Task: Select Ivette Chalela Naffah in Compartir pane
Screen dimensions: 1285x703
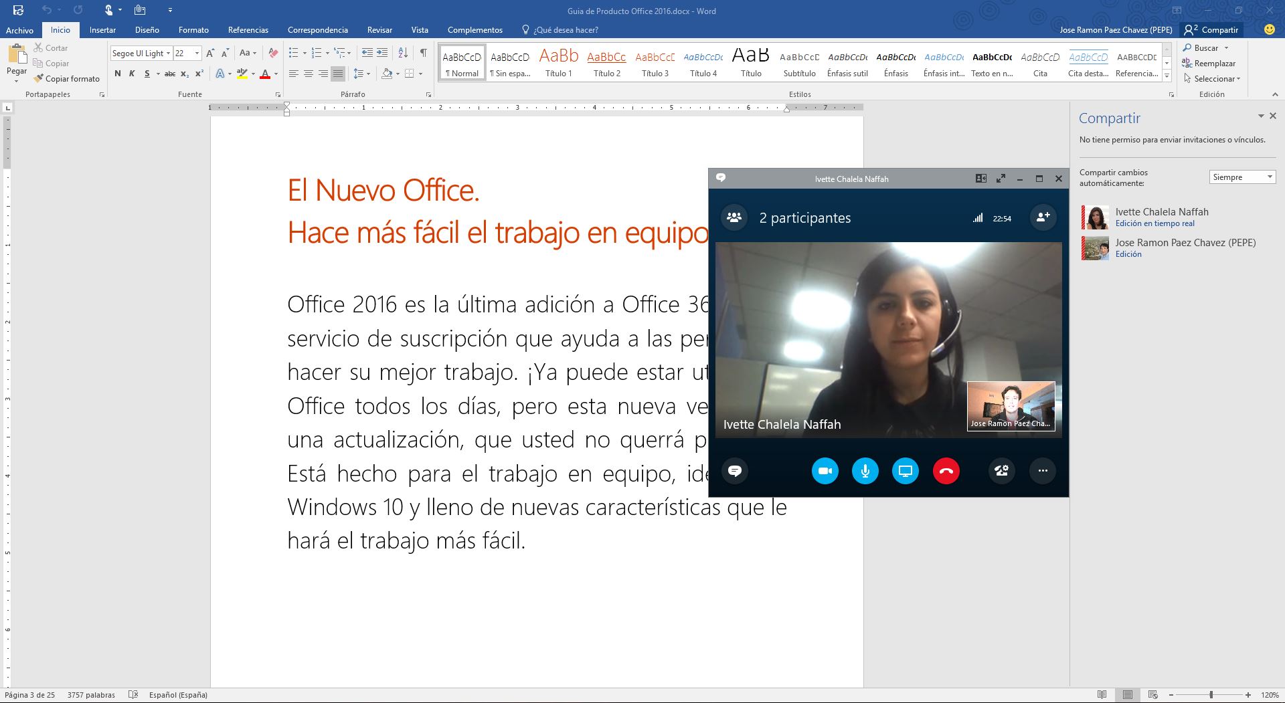Action: 1177,217
